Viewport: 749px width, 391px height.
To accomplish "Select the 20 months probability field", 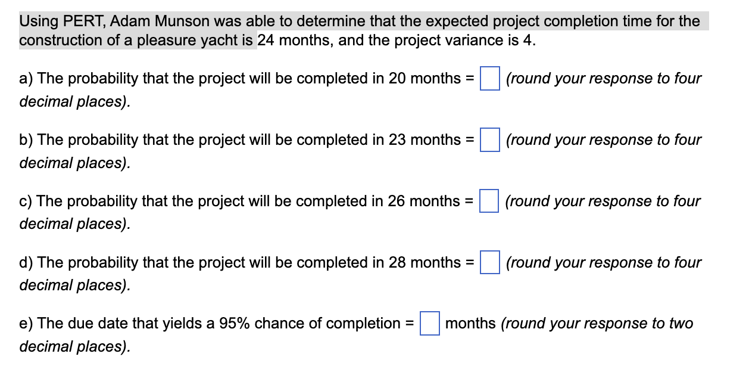I will pyautogui.click(x=489, y=79).
